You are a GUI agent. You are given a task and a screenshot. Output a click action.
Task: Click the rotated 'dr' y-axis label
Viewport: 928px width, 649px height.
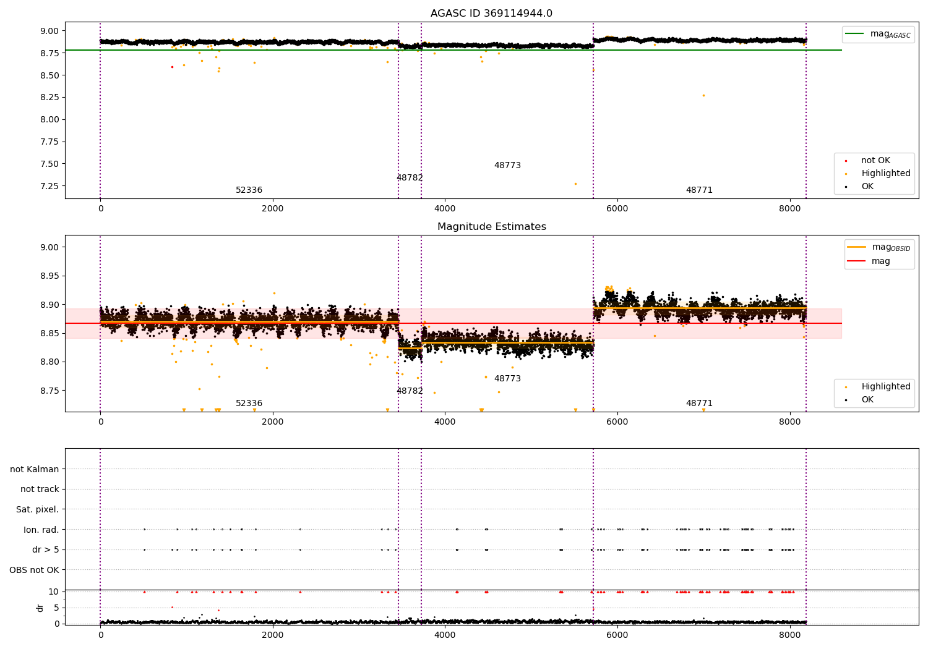tap(40, 608)
